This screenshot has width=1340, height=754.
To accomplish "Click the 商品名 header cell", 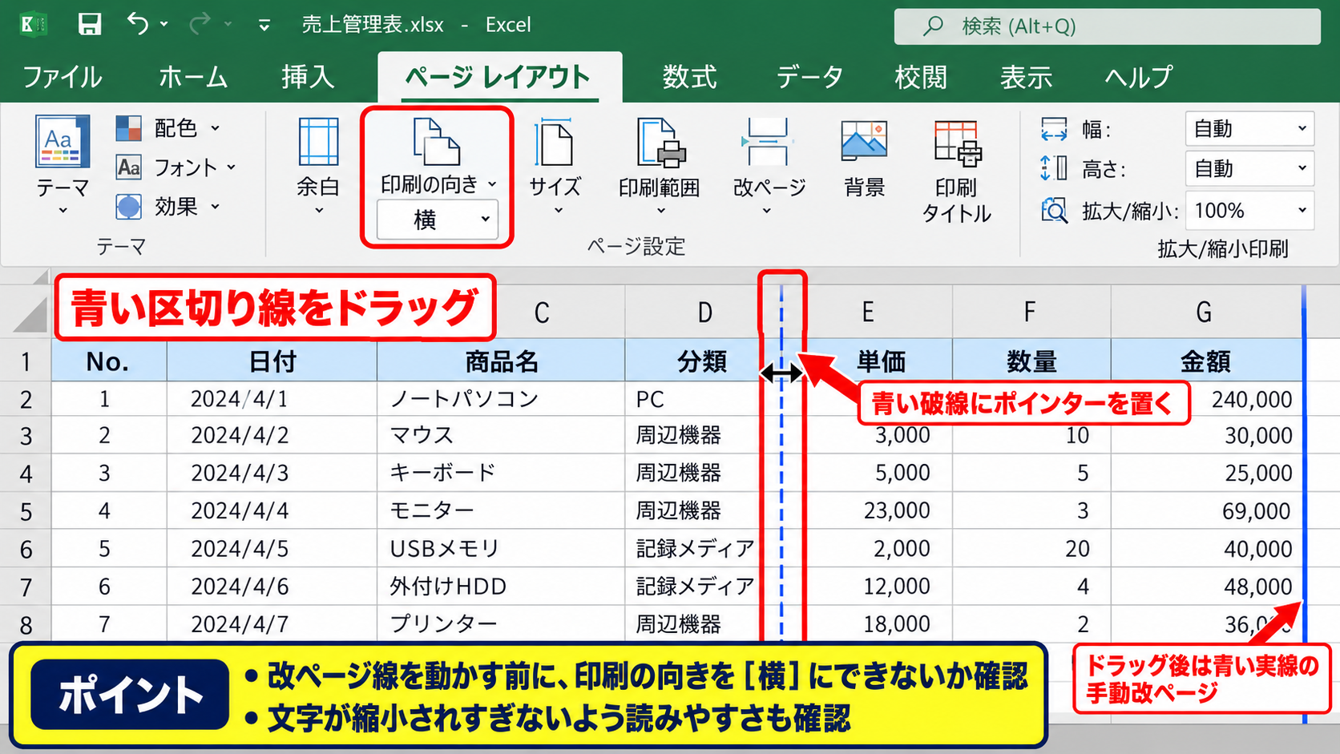I will 501,361.
